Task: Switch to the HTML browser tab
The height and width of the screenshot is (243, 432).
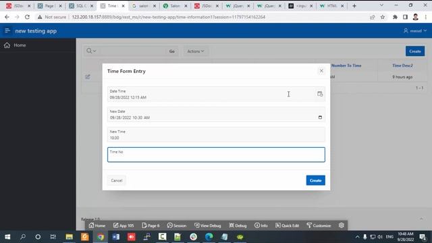Action: [331, 6]
